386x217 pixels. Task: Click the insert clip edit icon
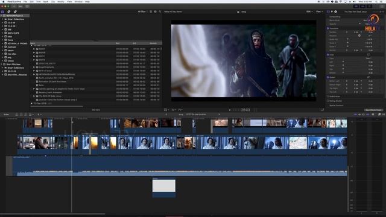point(21,115)
